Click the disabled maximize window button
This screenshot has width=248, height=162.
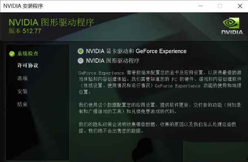tap(220, 6)
